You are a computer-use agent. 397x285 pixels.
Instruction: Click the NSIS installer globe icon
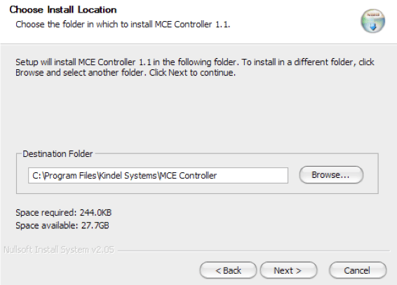372,21
